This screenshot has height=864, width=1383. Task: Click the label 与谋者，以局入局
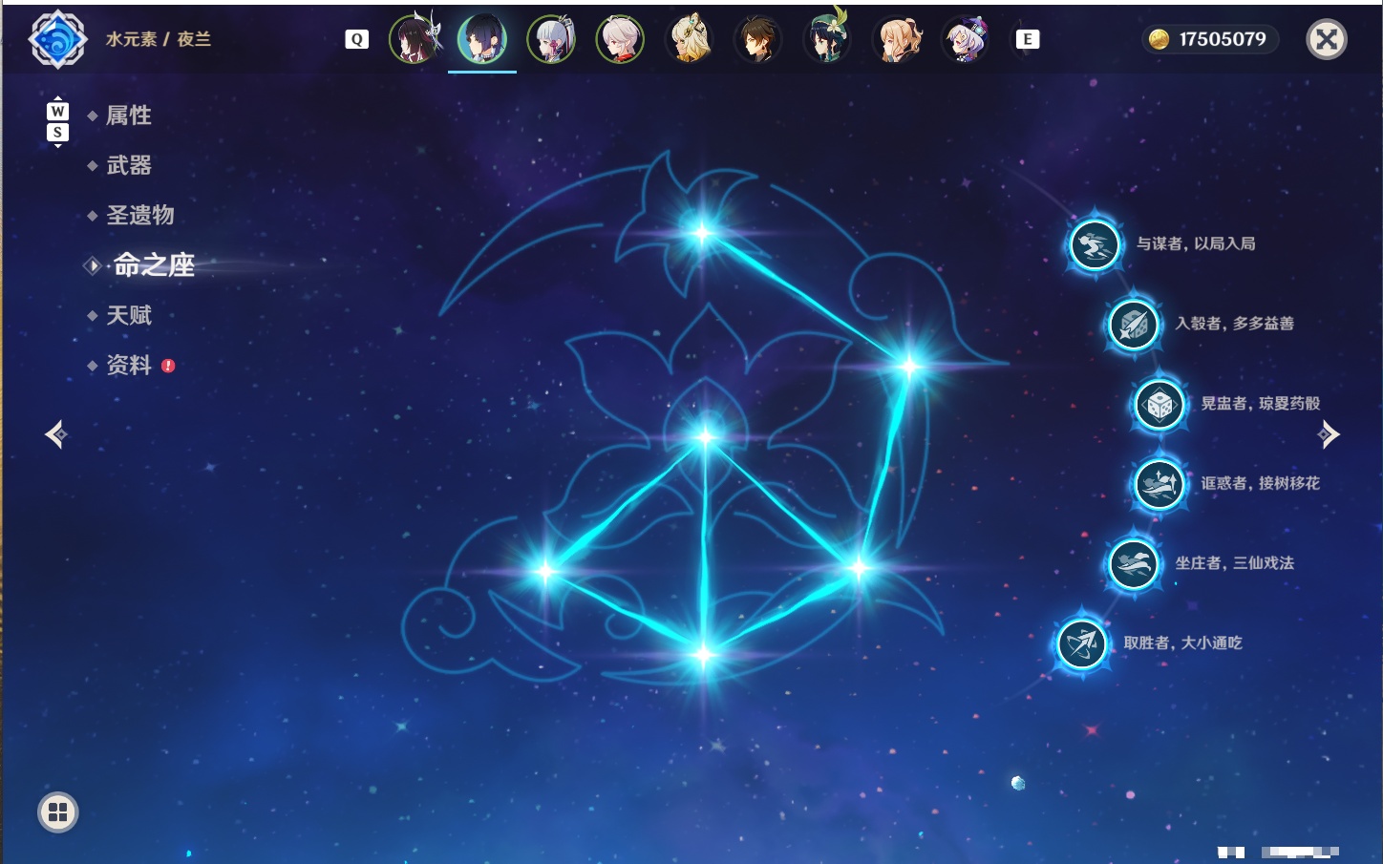pyautogui.click(x=1196, y=244)
